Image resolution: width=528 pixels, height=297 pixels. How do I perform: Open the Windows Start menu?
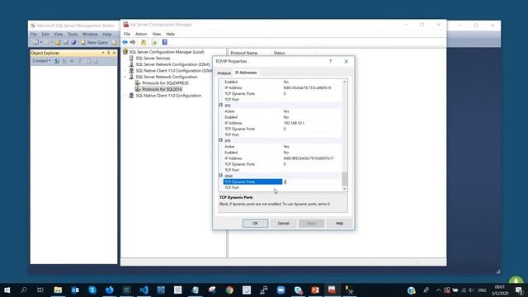[7, 290]
